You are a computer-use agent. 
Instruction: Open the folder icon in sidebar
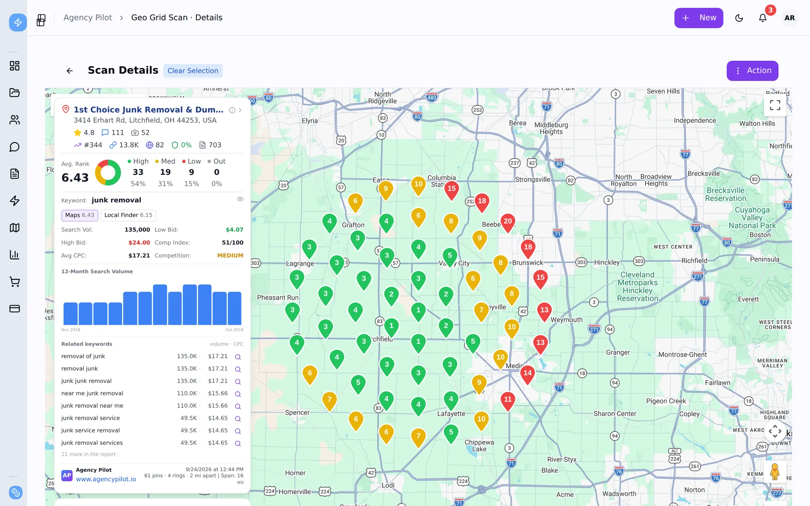click(x=15, y=93)
